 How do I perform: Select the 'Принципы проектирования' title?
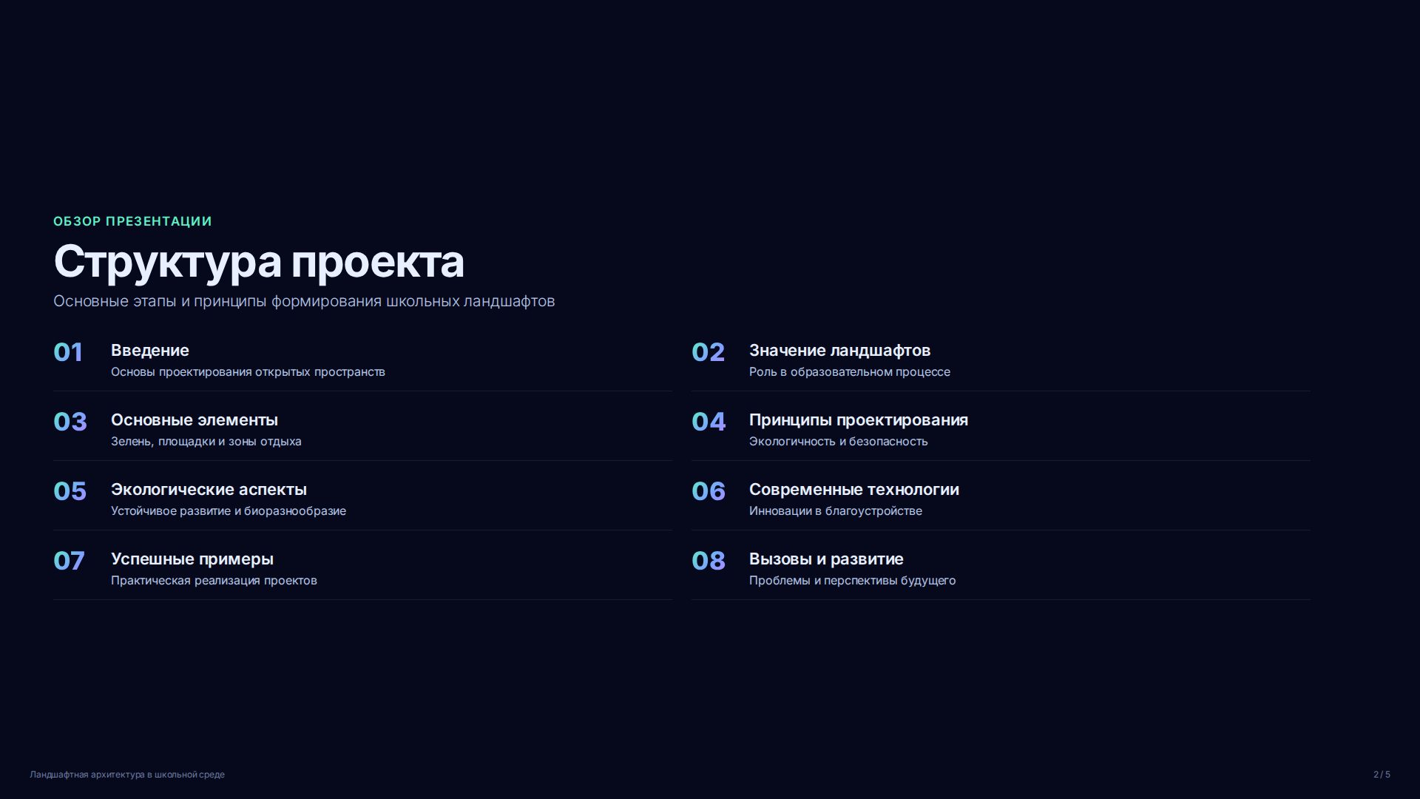(859, 420)
